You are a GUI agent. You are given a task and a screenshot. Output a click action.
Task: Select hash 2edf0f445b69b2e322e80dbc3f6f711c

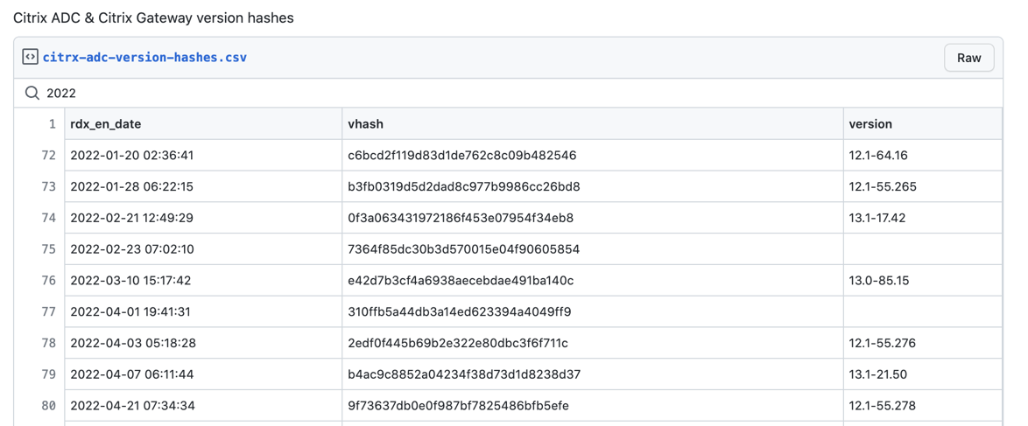[x=458, y=343]
